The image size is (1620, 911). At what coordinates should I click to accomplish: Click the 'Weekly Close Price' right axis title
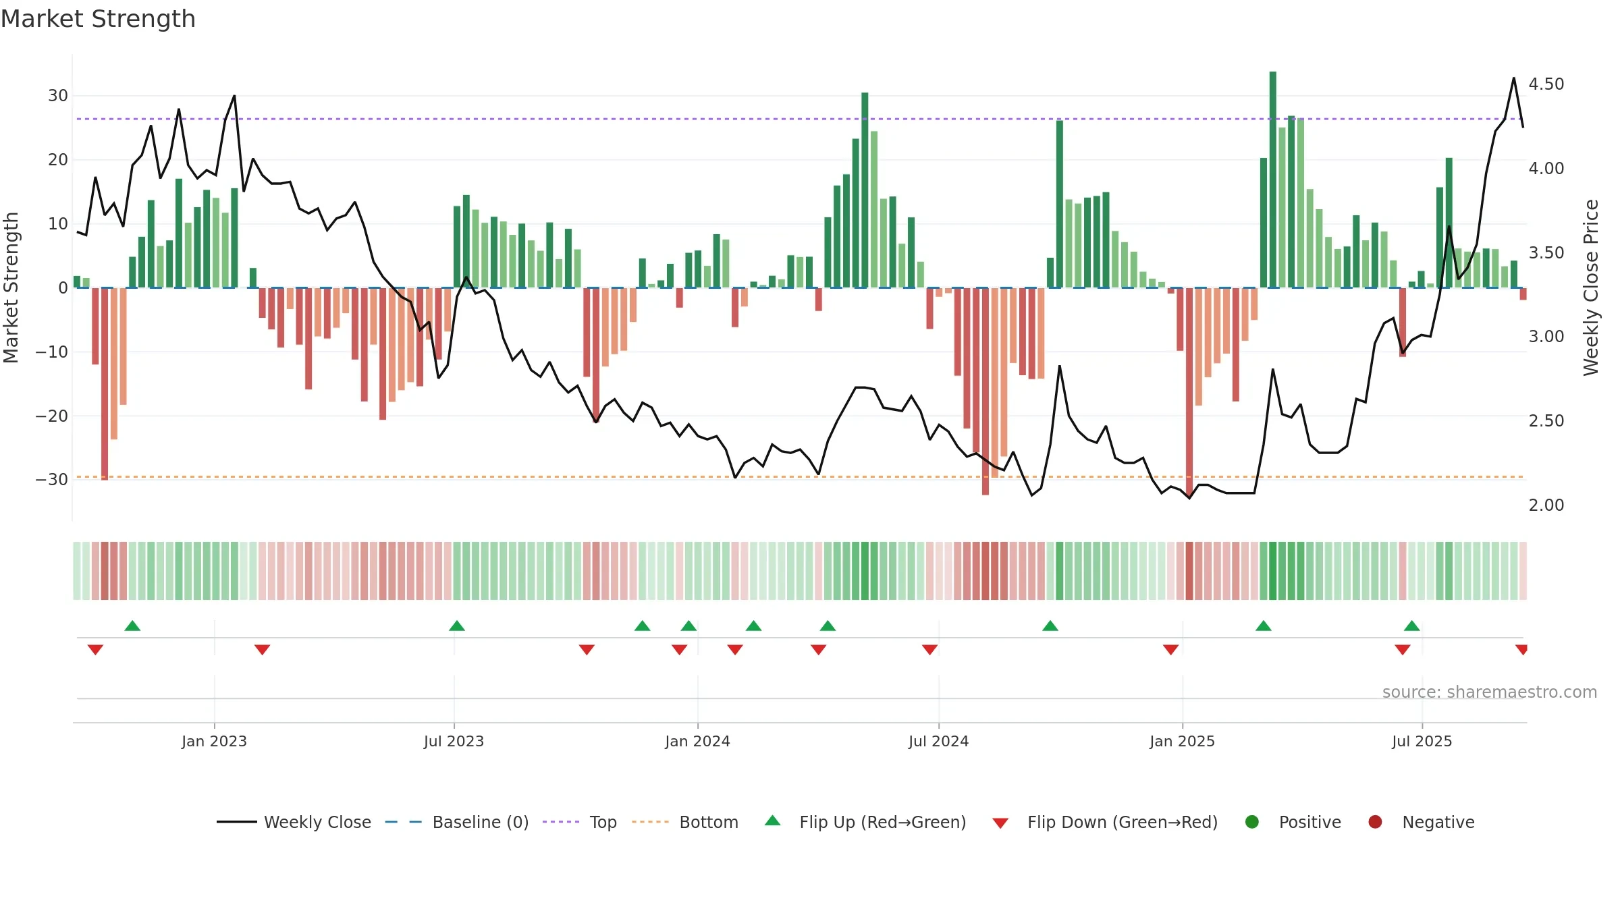pyautogui.click(x=1591, y=287)
